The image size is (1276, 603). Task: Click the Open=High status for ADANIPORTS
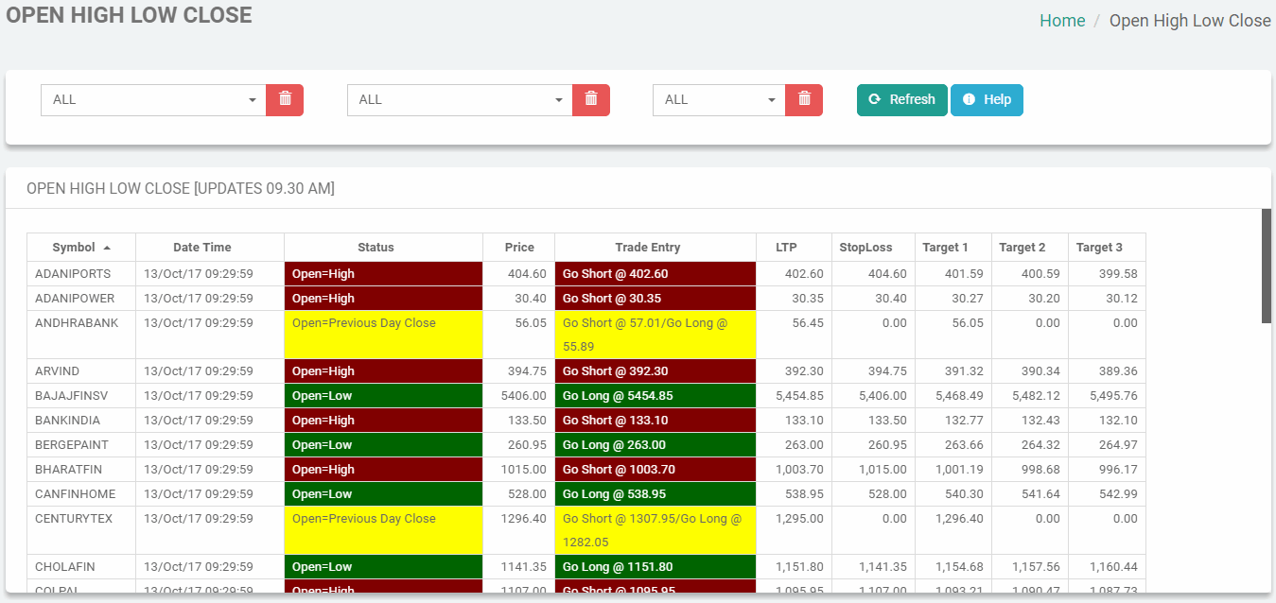pyautogui.click(x=384, y=274)
